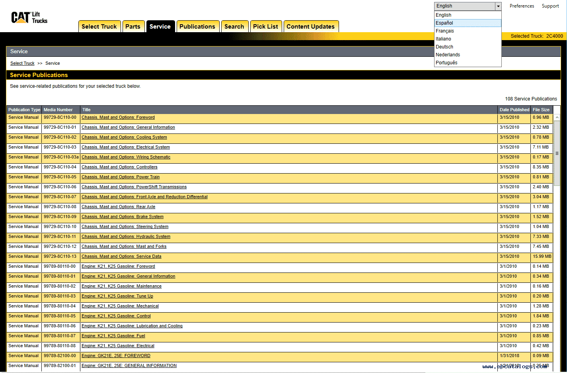Open the Content Updates tab

(311, 26)
